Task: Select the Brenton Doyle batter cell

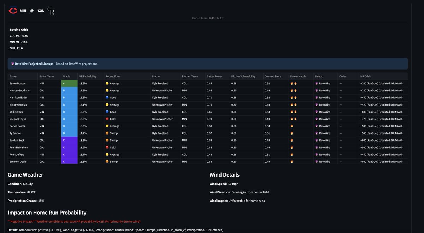Action: [x=22, y=161]
